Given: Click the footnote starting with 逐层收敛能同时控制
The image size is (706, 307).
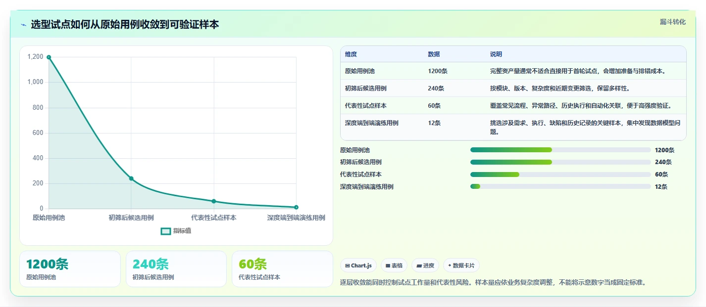Looking at the screenshot, I should click(493, 283).
